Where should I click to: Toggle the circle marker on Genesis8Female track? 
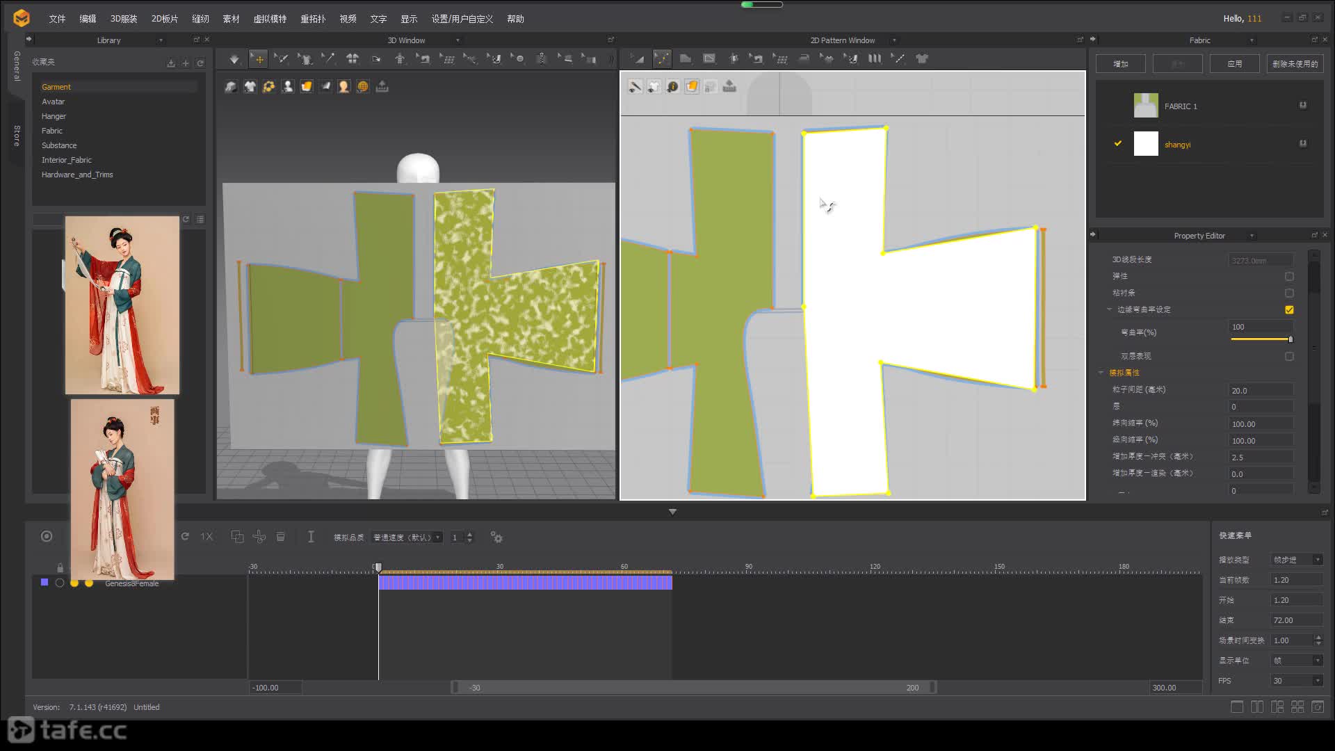[x=60, y=583]
